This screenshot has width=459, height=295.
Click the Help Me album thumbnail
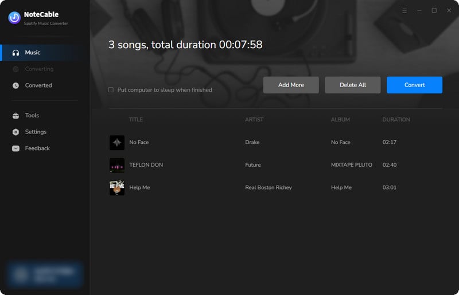point(117,188)
